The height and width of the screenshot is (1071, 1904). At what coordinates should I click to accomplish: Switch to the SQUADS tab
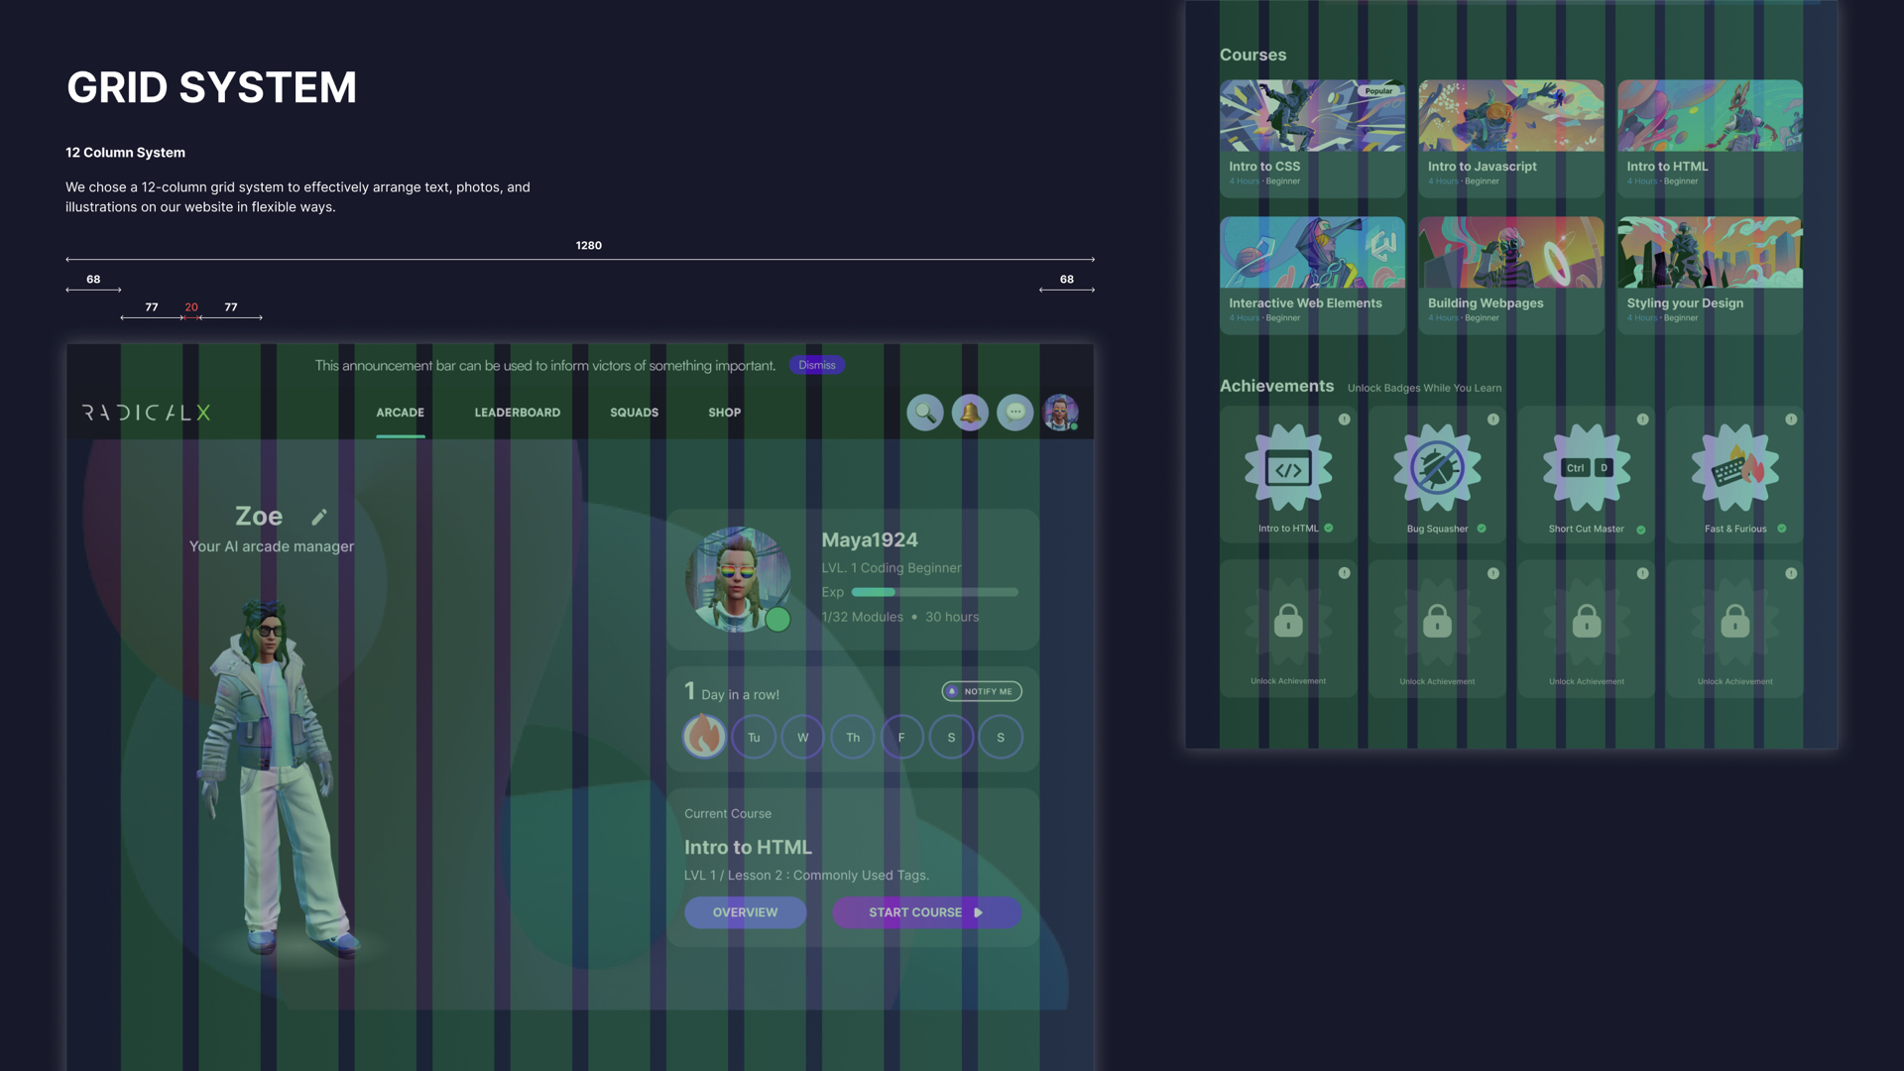[634, 413]
